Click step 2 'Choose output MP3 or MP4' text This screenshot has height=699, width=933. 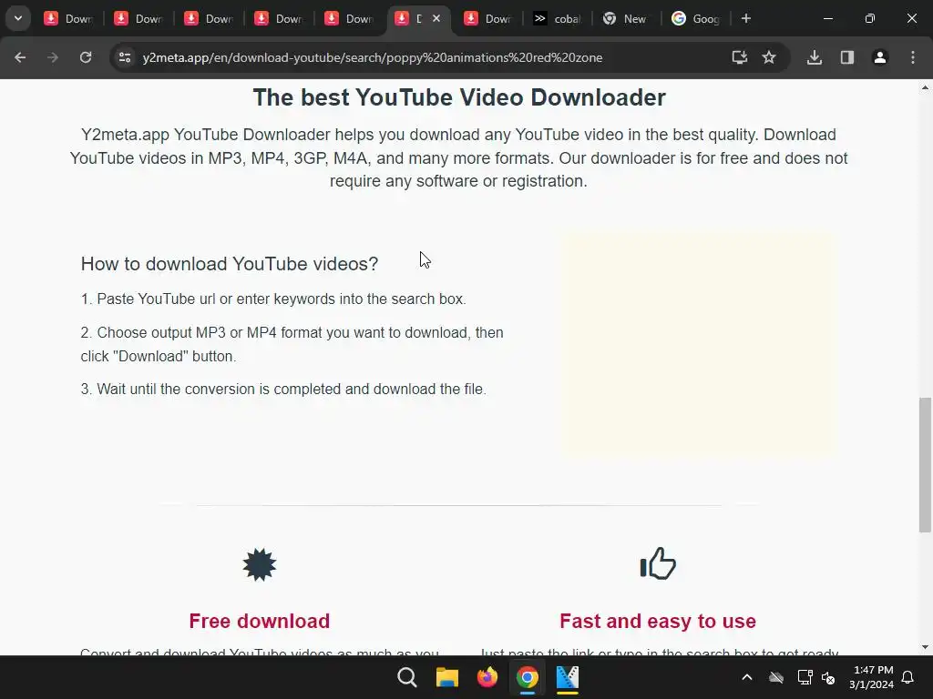(x=292, y=344)
